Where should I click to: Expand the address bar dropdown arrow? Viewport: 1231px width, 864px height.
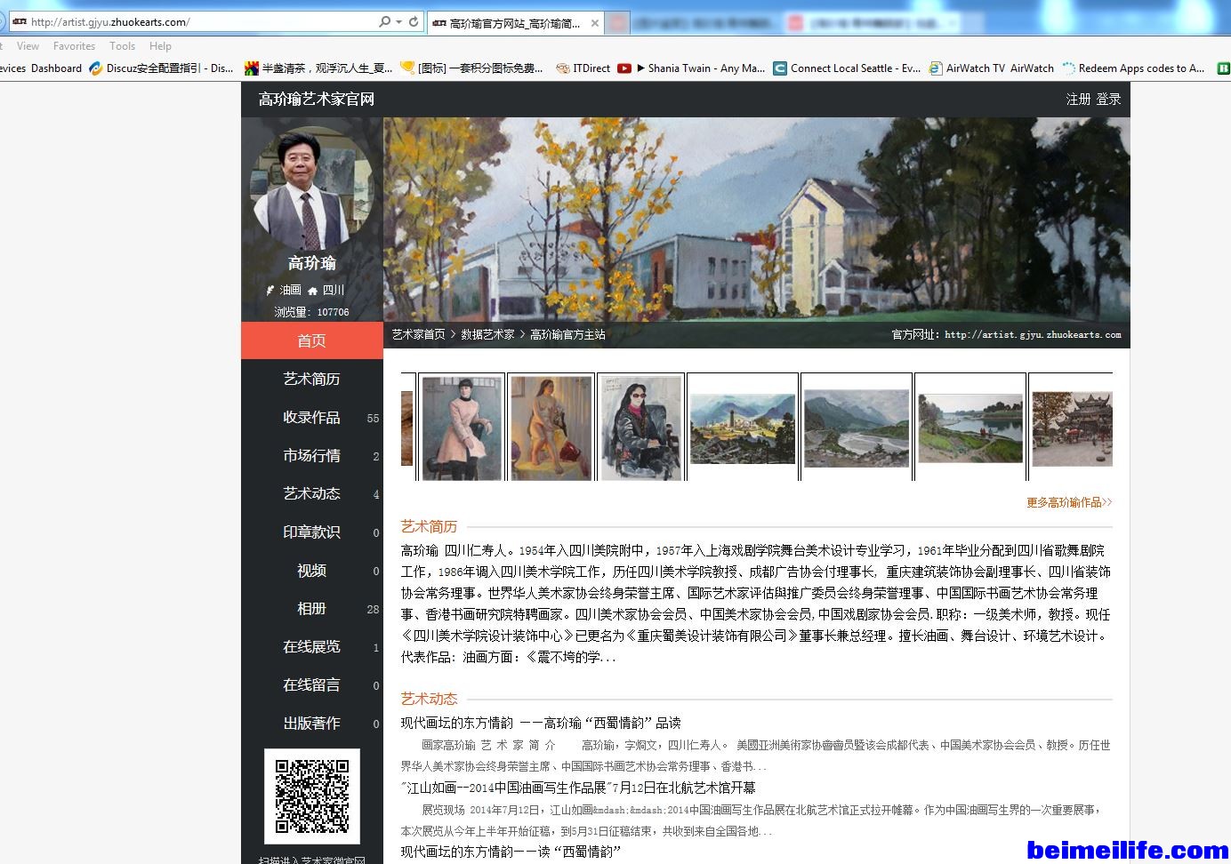398,22
